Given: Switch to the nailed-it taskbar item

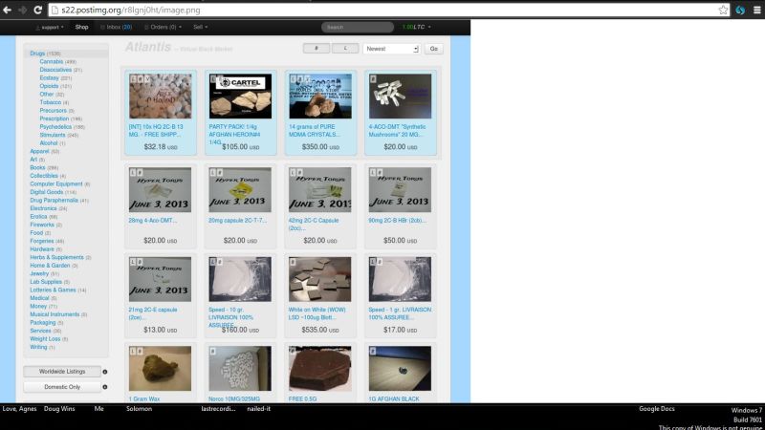Looking at the screenshot, I should click(x=258, y=409).
